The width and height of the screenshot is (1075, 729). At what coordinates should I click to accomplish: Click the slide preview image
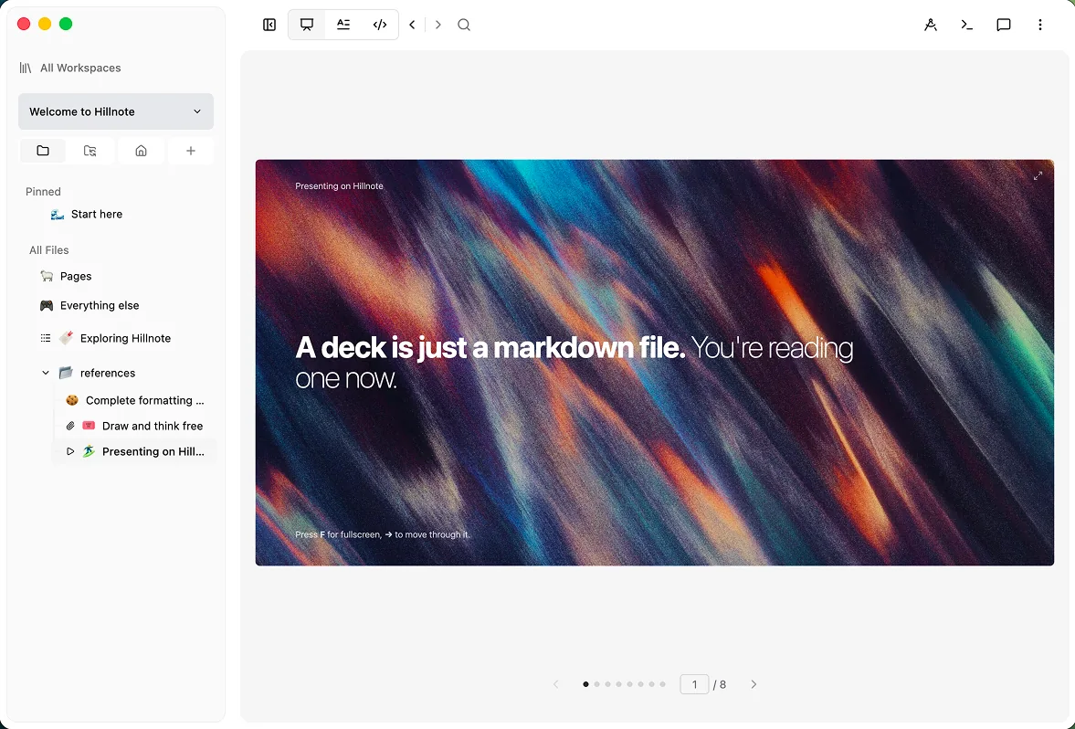click(x=655, y=363)
